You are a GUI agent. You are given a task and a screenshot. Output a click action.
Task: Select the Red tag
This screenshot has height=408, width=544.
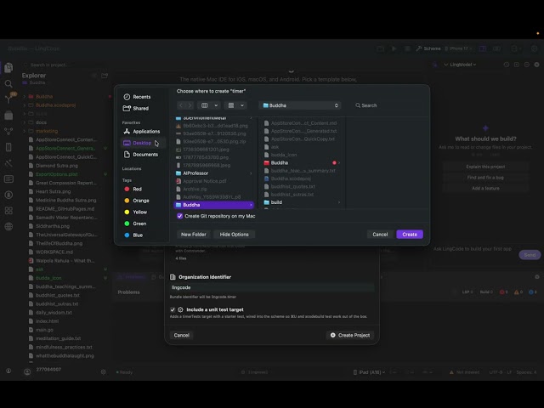point(133,189)
